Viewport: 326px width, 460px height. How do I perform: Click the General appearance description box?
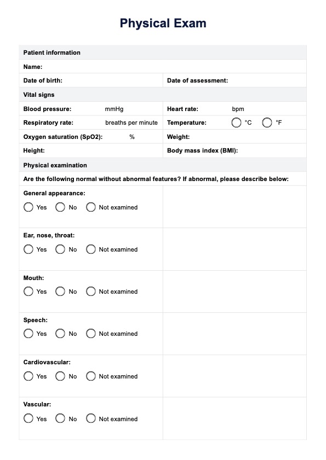click(x=235, y=207)
